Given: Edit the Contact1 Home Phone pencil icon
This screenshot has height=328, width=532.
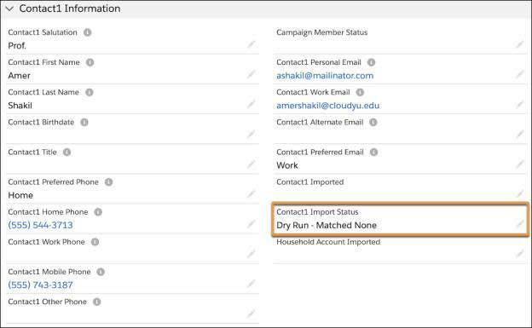Looking at the screenshot, I should click(251, 224).
